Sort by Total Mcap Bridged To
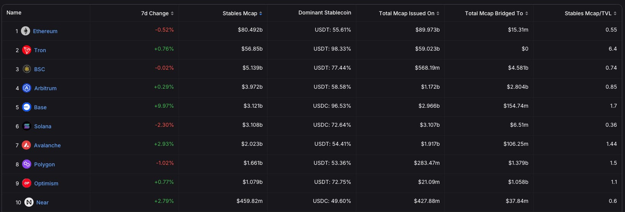This screenshot has height=212, width=625. (x=496, y=13)
